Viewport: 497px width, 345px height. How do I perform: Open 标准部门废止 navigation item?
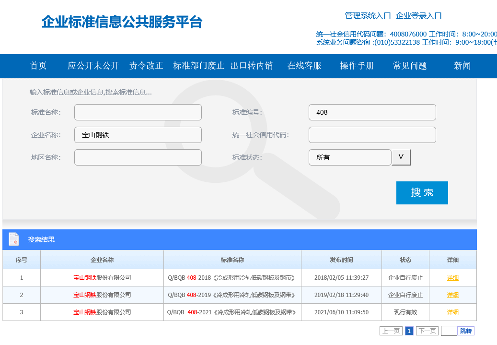tap(199, 66)
